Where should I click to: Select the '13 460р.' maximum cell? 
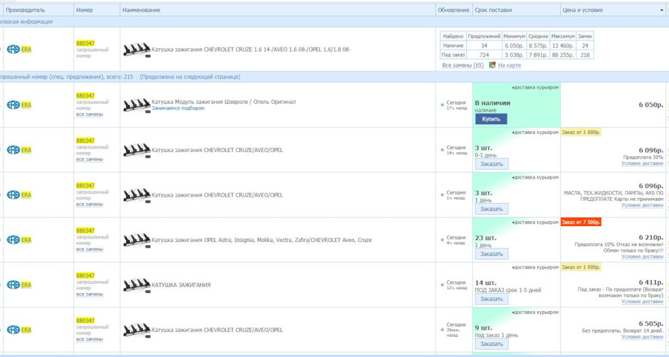(x=562, y=46)
